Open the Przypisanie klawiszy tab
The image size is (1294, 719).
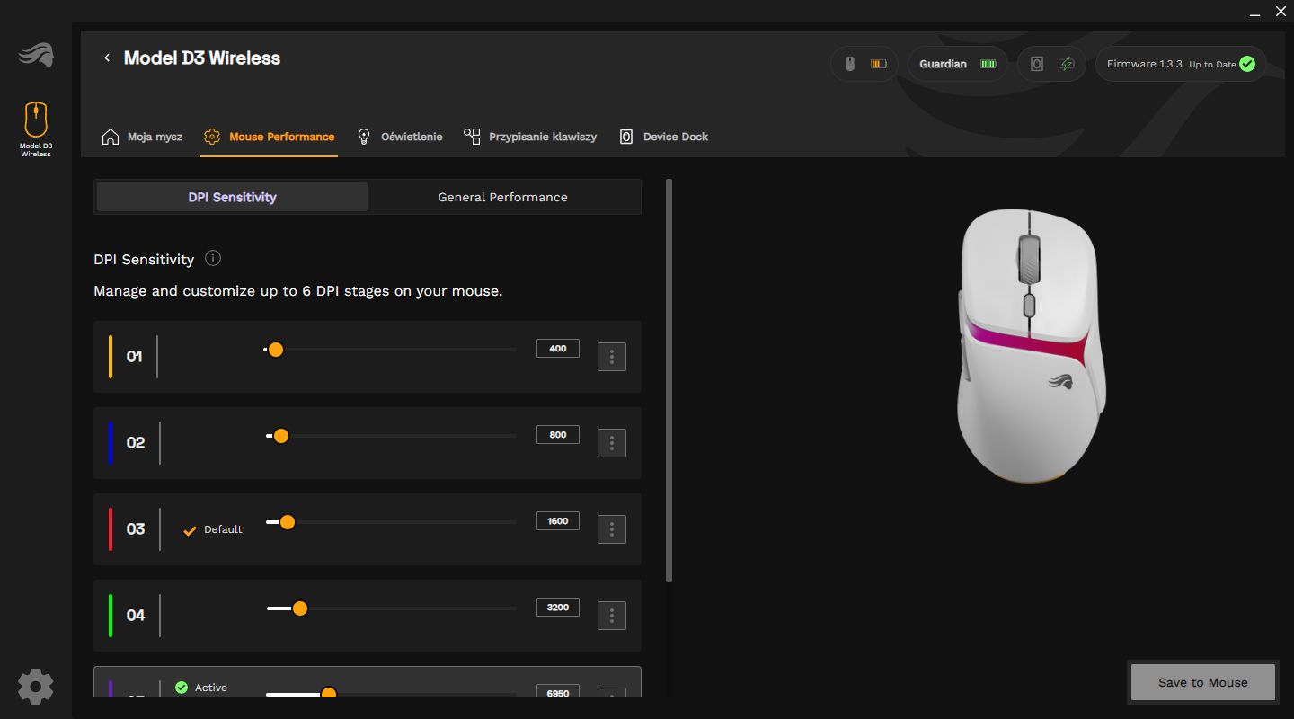[530, 137]
